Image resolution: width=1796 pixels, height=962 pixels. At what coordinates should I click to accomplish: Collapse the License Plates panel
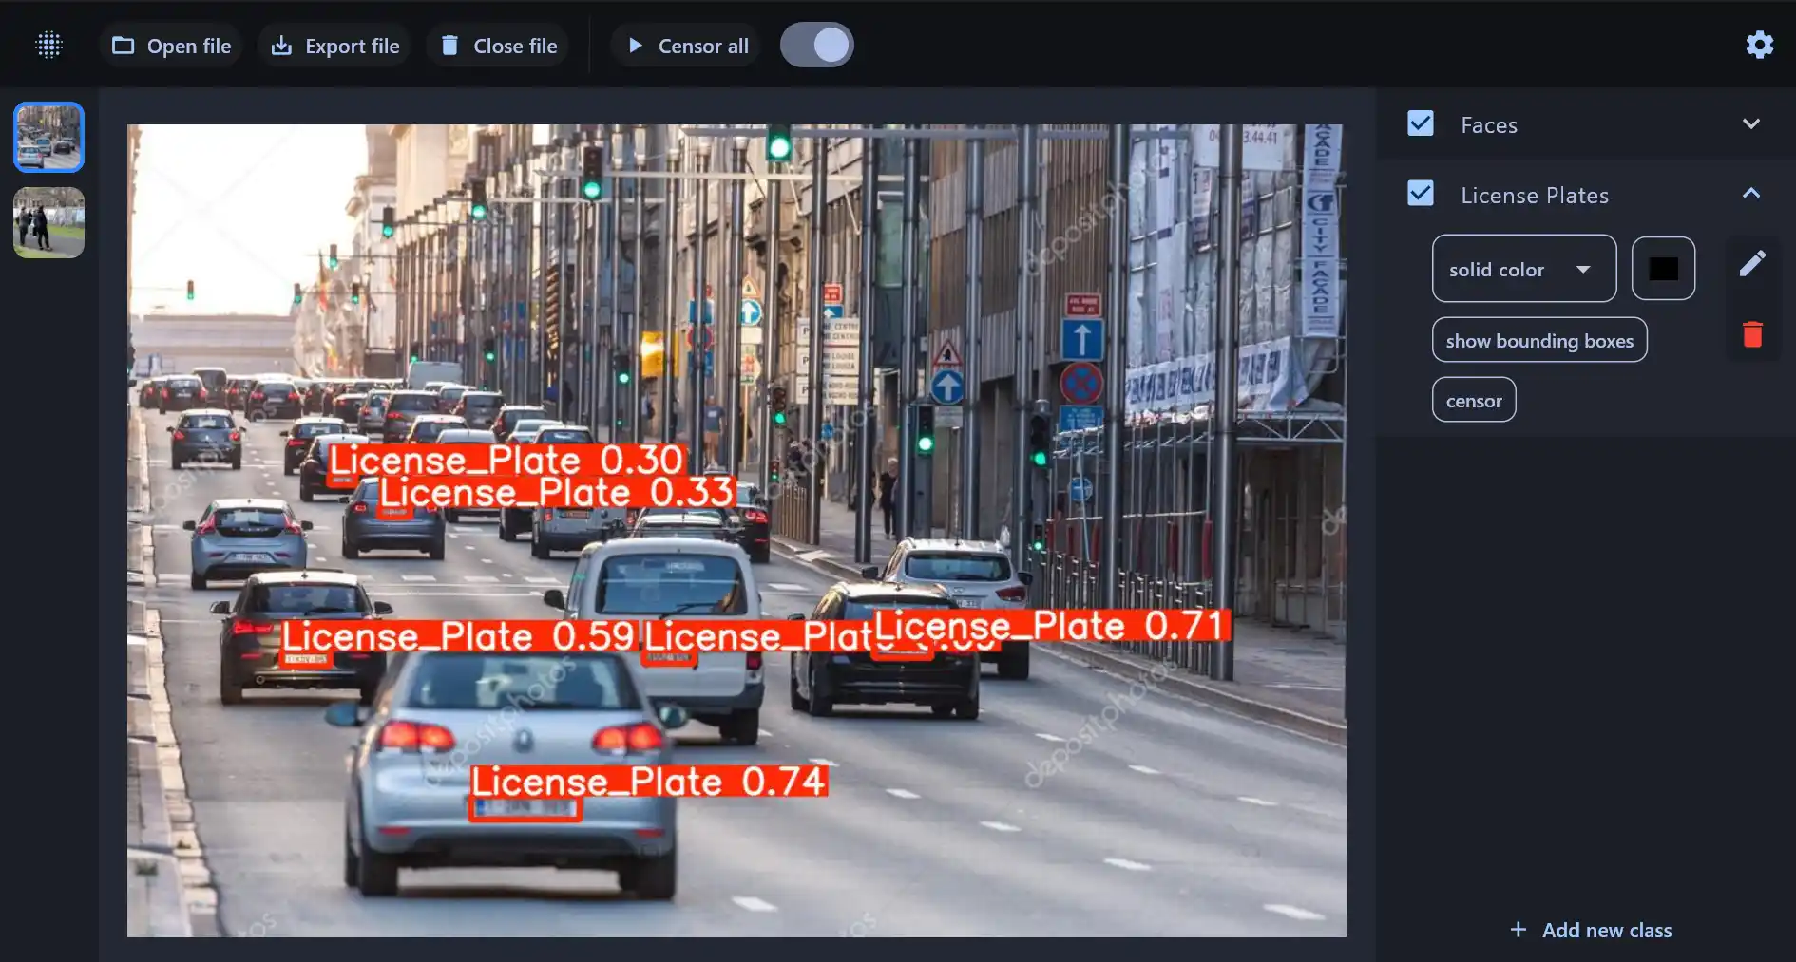[x=1751, y=194]
